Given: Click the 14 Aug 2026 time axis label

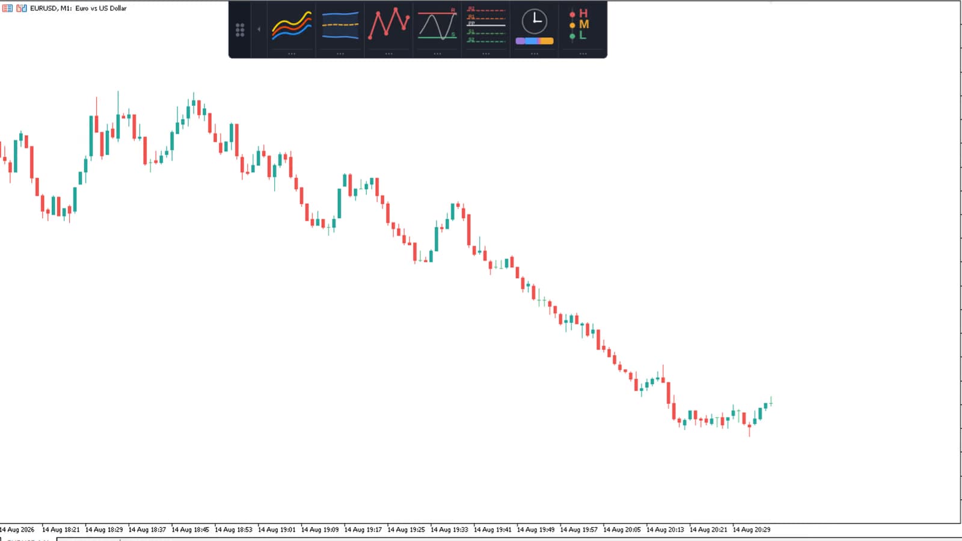Looking at the screenshot, I should pyautogui.click(x=17, y=530).
